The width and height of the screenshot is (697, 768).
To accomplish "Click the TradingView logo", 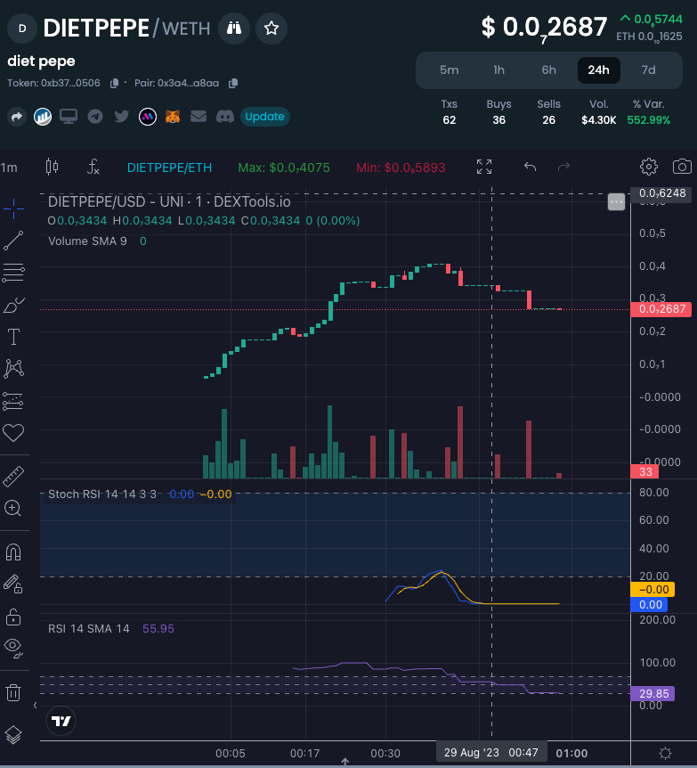I will coord(61,721).
